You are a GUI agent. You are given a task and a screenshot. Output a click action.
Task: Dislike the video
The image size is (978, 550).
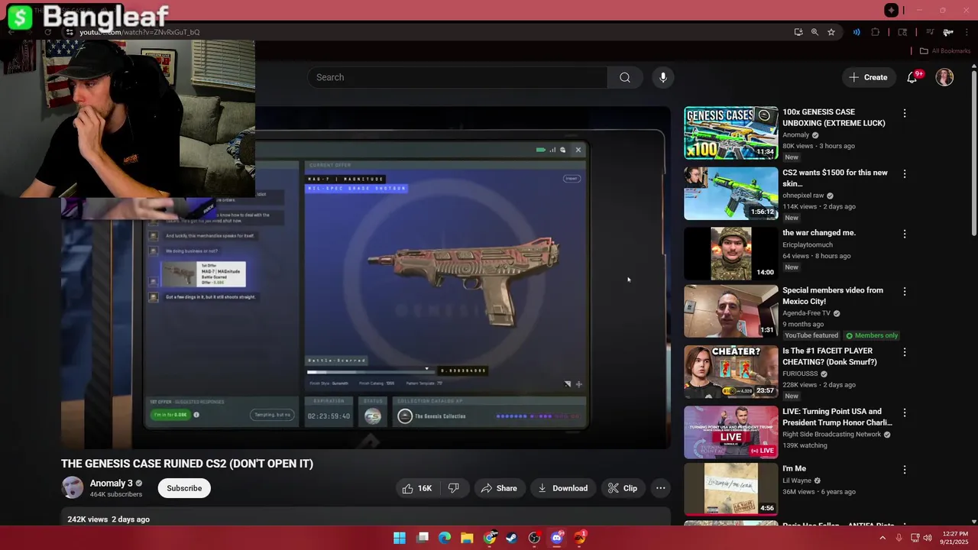pos(454,488)
